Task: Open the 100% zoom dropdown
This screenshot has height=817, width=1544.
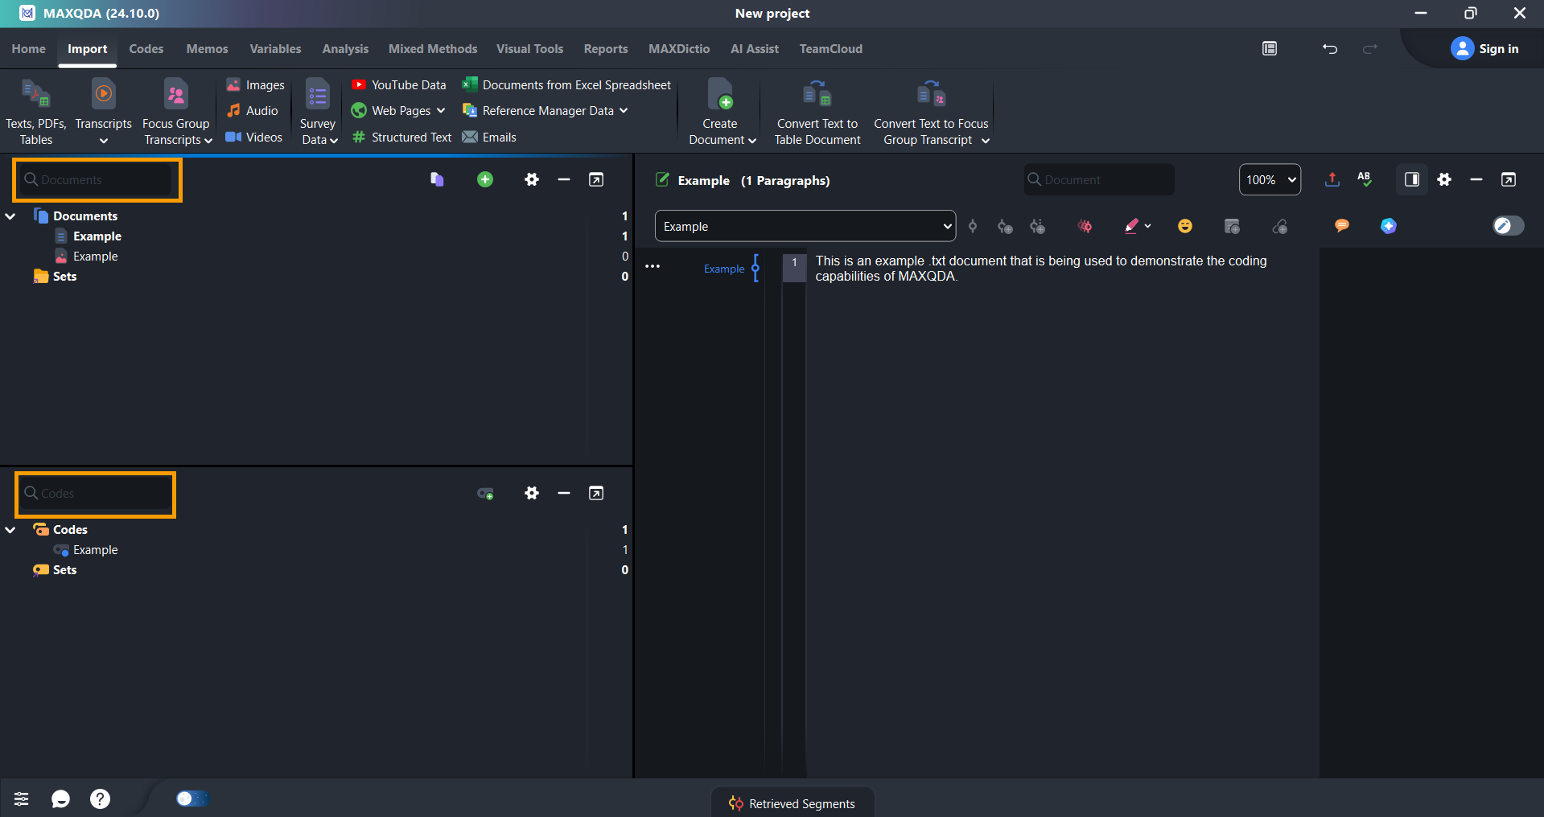Action: click(1270, 179)
